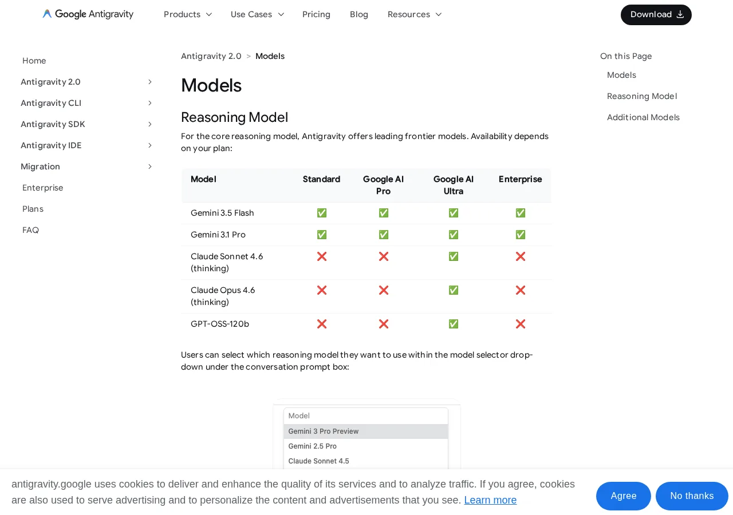Viewport: 733px width, 515px height.
Task: Expand the Migration sidebar chevron
Action: point(150,167)
